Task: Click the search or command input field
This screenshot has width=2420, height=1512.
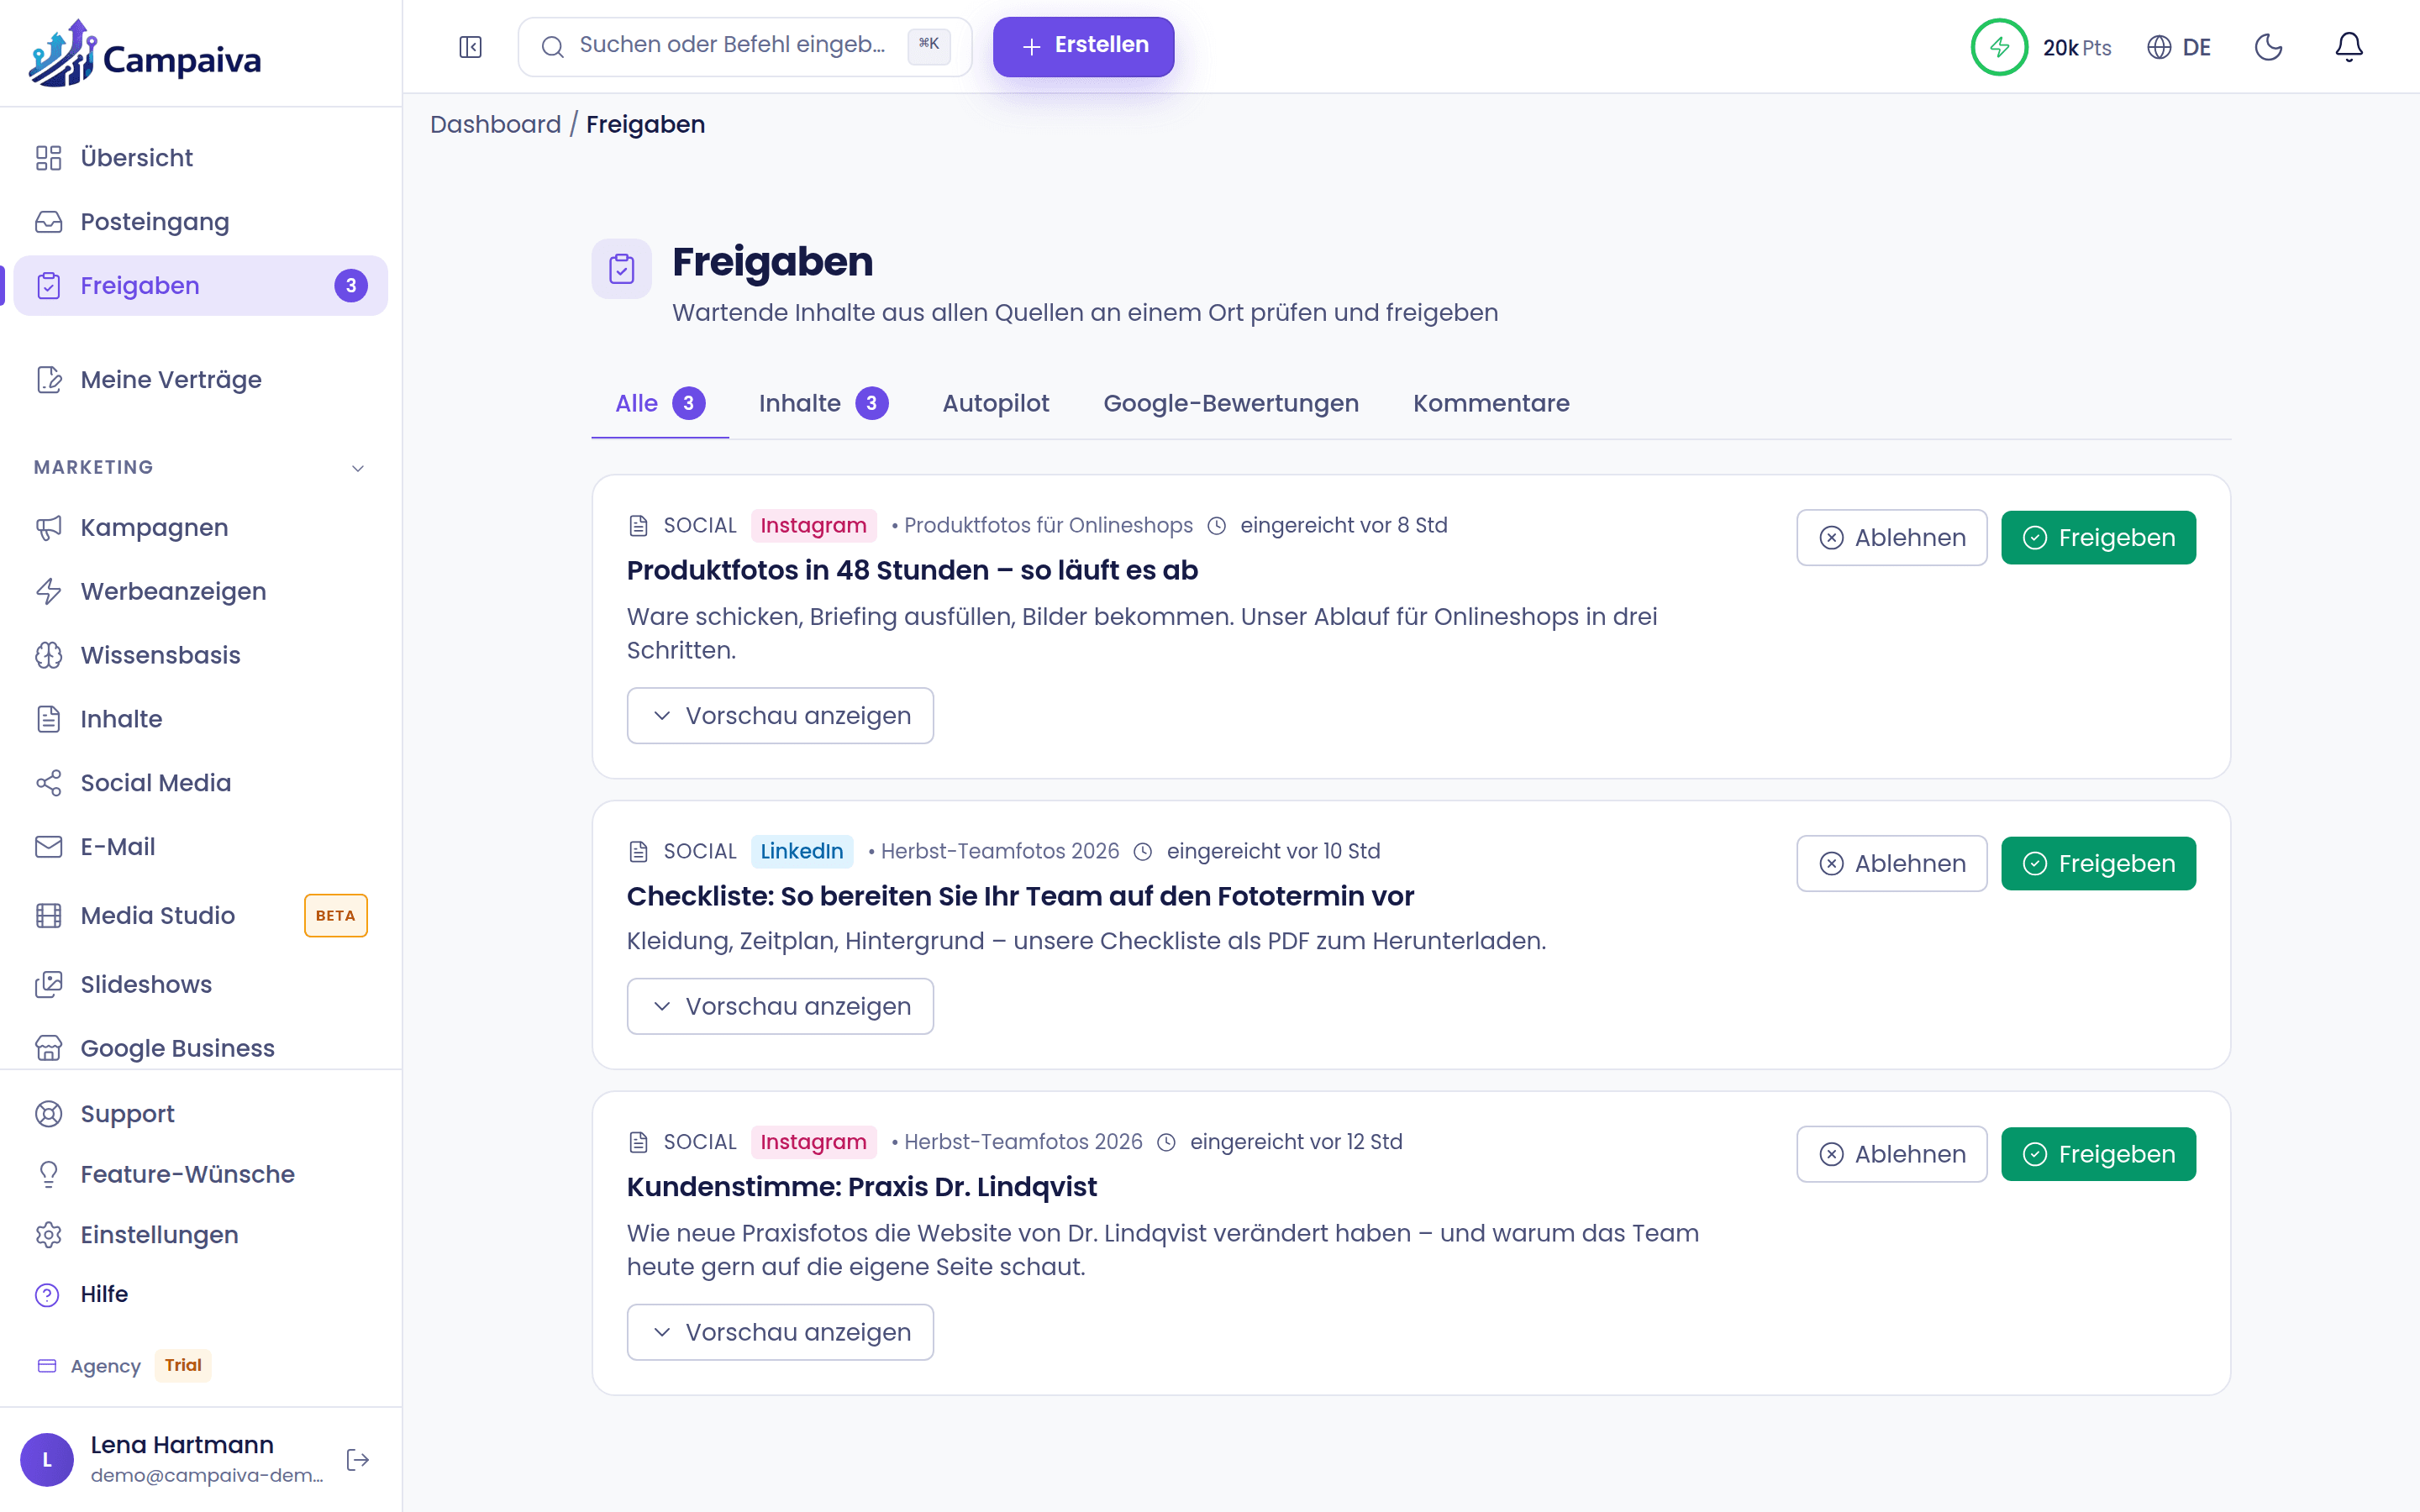Action: tap(745, 47)
